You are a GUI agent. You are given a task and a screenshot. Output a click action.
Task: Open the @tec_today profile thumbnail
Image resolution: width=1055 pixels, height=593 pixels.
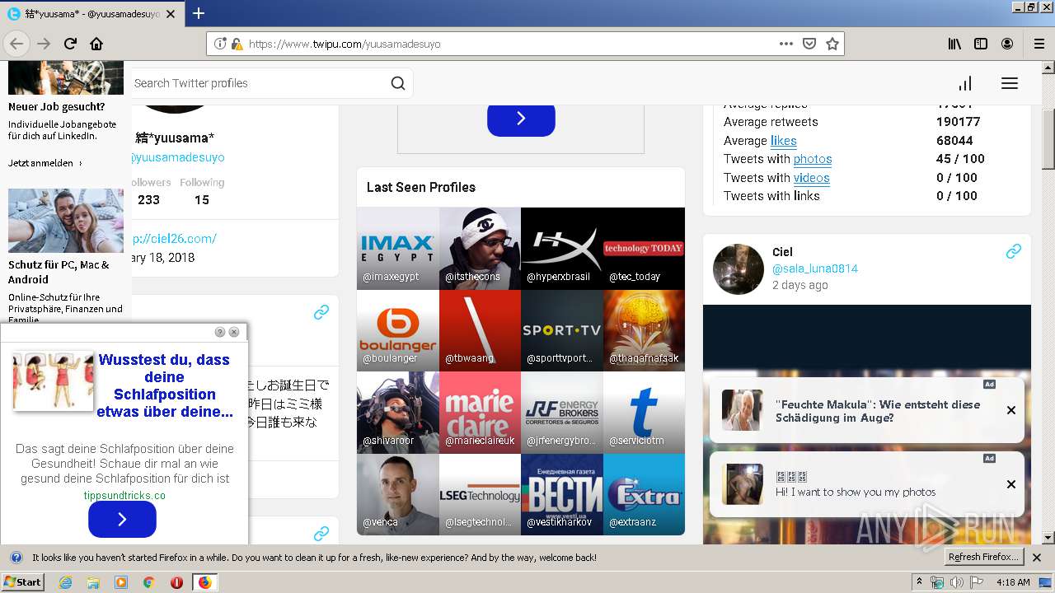[x=644, y=249]
